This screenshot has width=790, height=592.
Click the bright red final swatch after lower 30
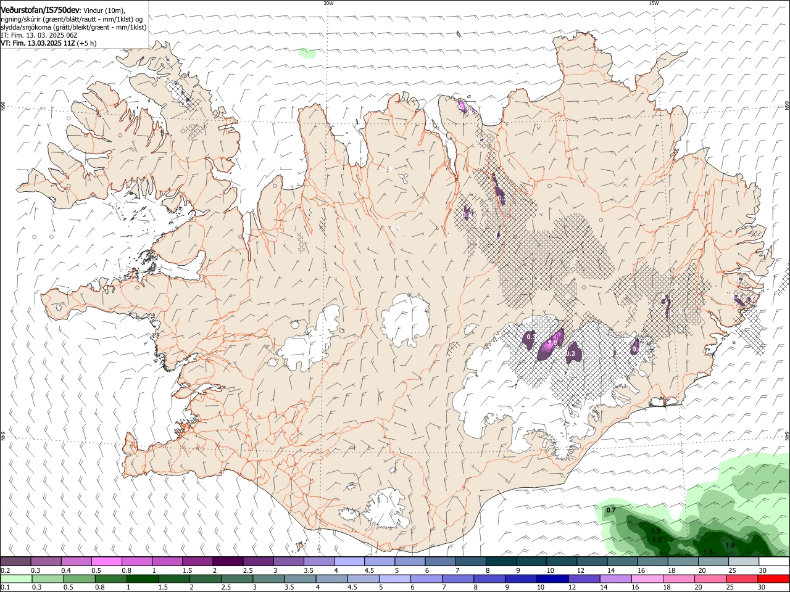click(774, 579)
